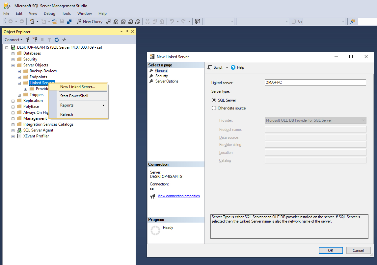Click the navigate Back arrow icon
Screen dimensions: 377x265
[11, 21]
